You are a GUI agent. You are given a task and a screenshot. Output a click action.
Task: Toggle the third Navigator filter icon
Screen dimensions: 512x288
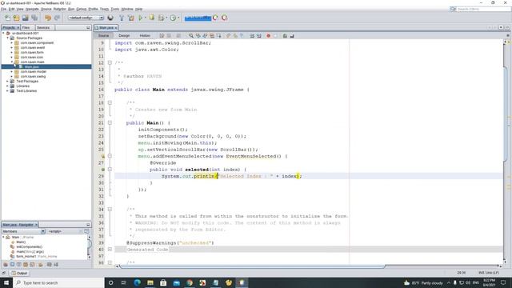19,265
